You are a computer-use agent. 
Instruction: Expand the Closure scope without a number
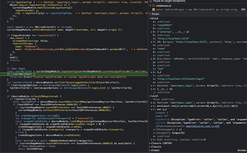[150, 147]
